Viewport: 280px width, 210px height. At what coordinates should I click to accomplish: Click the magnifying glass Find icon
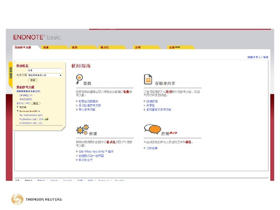(79, 79)
